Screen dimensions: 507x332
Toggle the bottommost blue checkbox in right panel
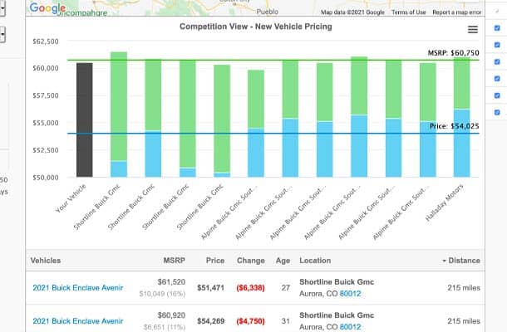point(497,112)
